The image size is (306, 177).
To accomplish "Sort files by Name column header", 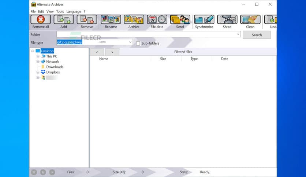I will point(104,59).
